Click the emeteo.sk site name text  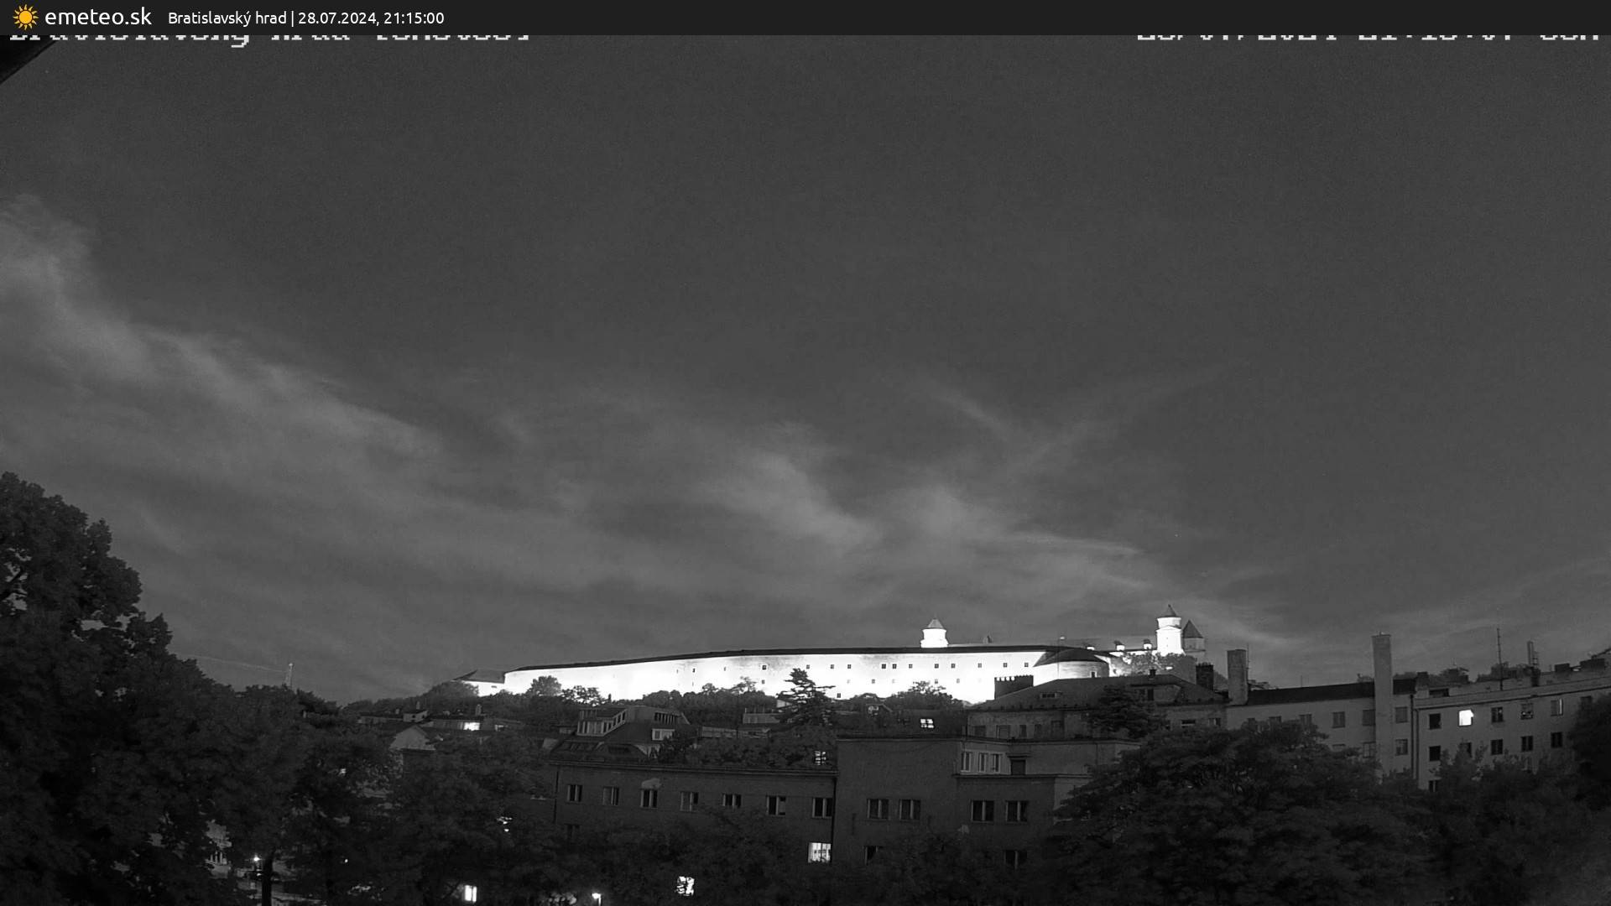click(x=97, y=17)
